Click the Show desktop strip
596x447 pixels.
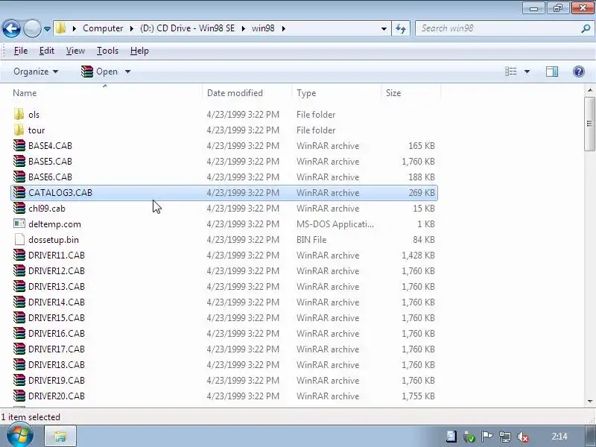(x=590, y=437)
